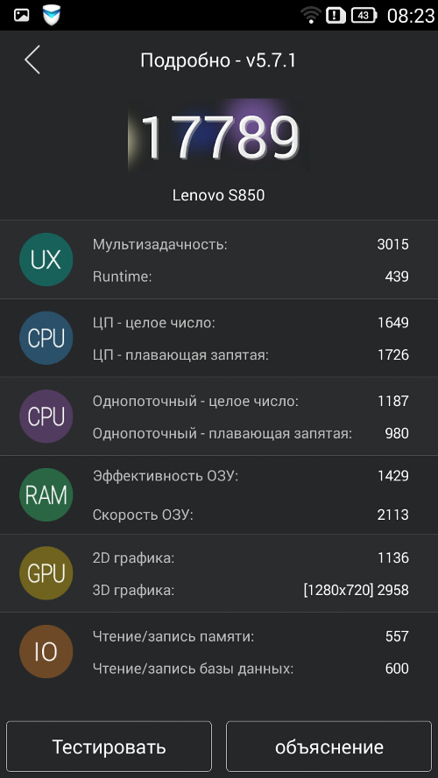This screenshot has height=778, width=438.
Task: Select the 3D графика result row
Action: tap(251, 590)
